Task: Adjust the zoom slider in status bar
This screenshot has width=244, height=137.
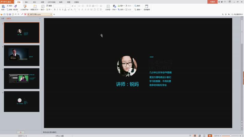Action: coord(231,136)
